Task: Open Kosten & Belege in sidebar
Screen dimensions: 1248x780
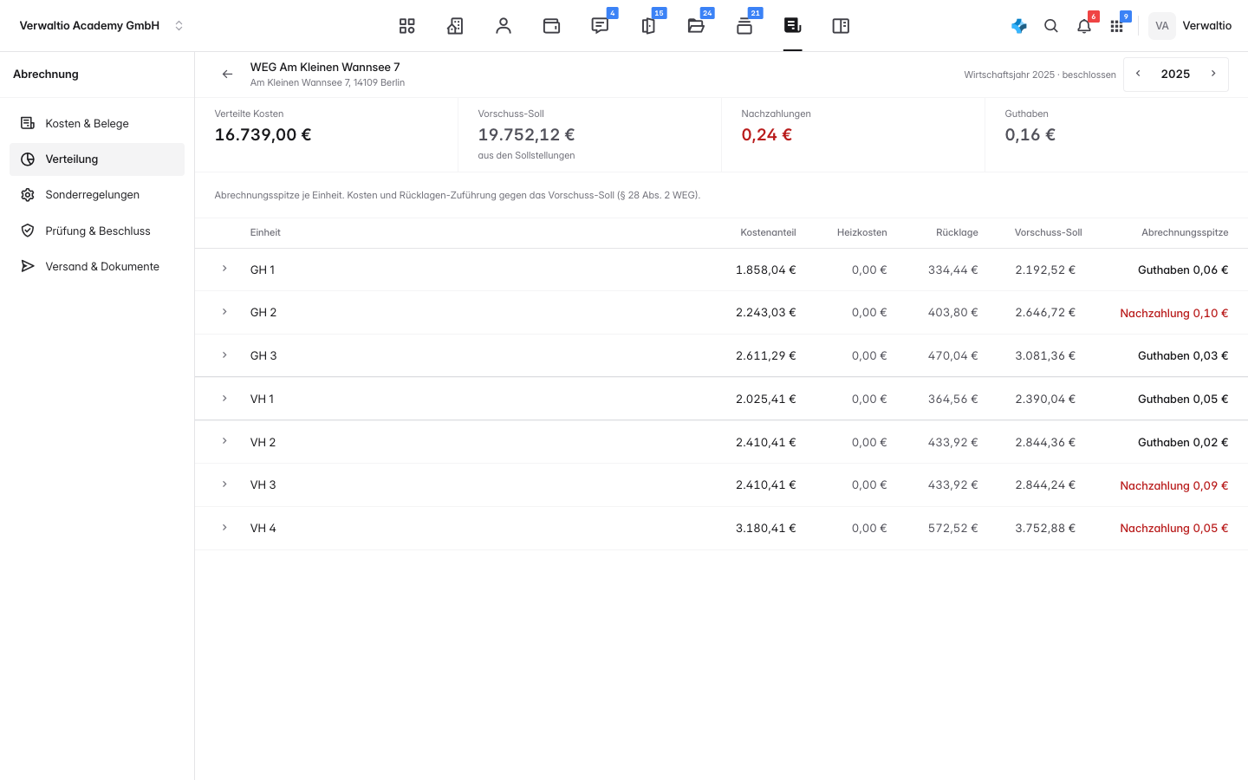Action: [x=97, y=123]
